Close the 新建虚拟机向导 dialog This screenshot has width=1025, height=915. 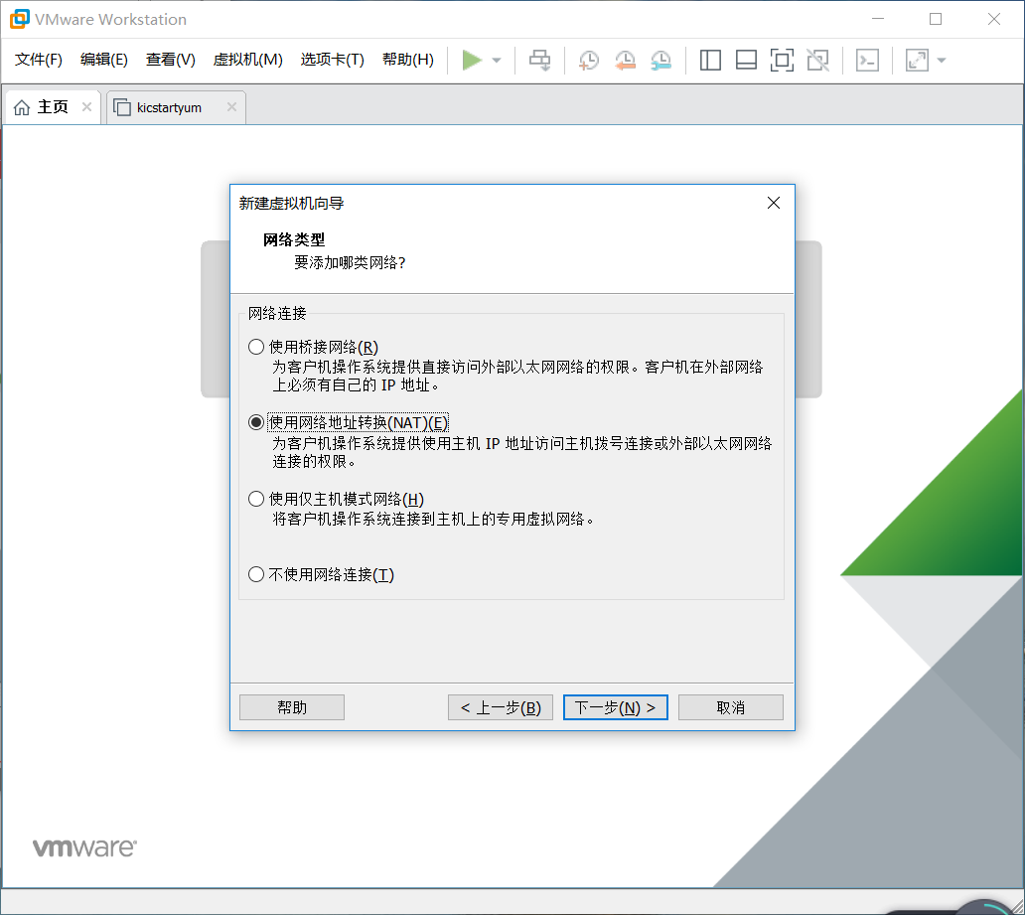(774, 203)
